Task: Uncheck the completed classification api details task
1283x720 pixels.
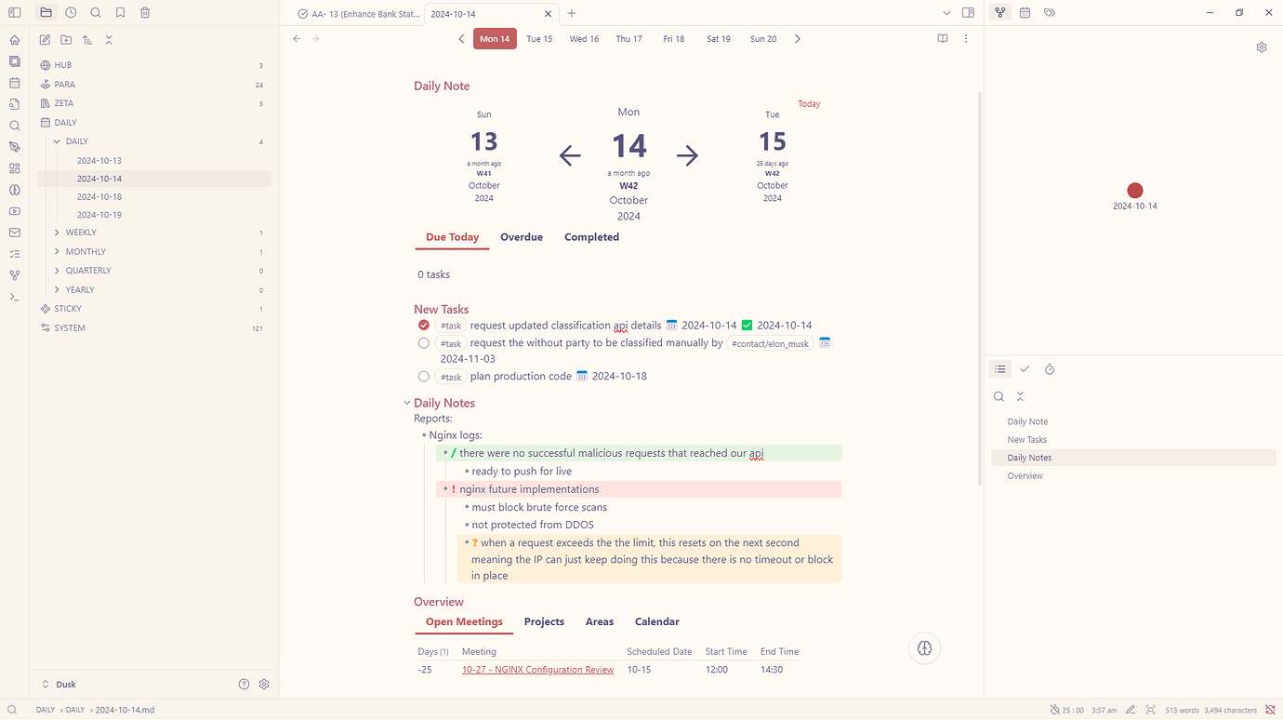Action: [423, 325]
